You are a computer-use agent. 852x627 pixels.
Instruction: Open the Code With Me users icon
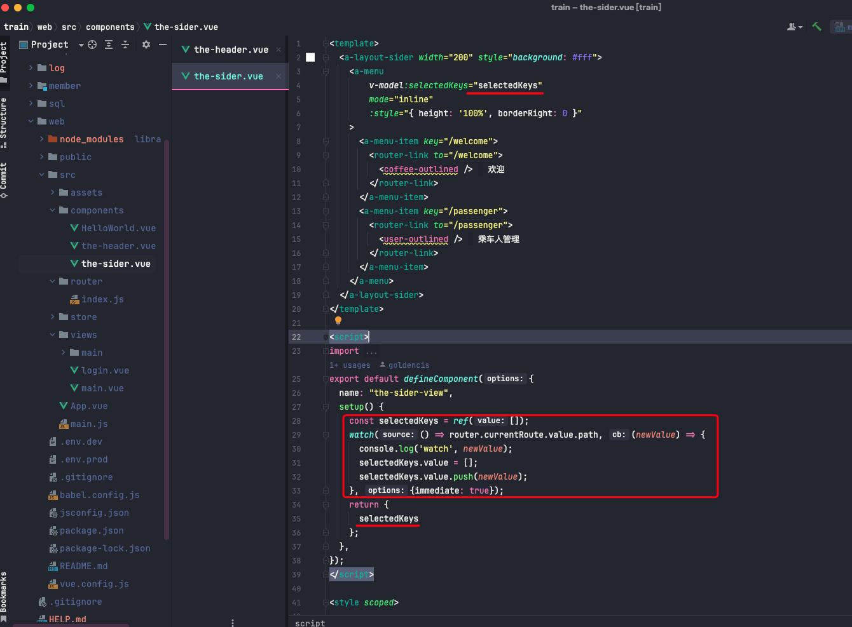(x=792, y=27)
